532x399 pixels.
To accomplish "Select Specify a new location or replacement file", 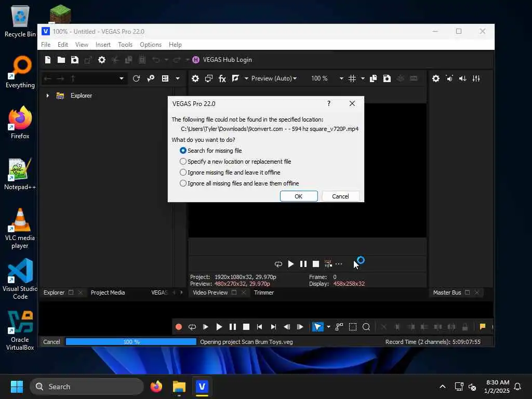I will (235, 162).
